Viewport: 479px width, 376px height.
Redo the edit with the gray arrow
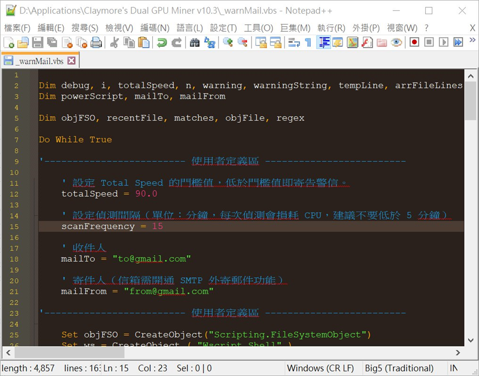point(176,42)
